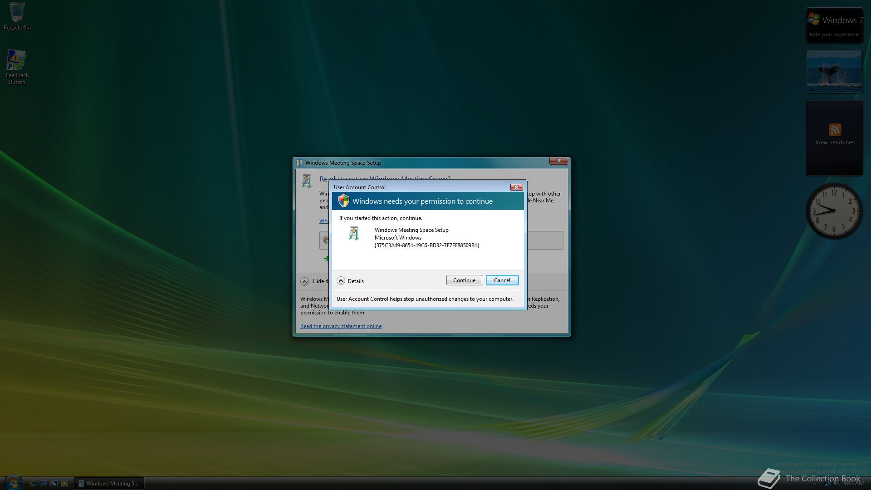Click View headlines in the feed gadget
The height and width of the screenshot is (490, 871).
pos(835,142)
